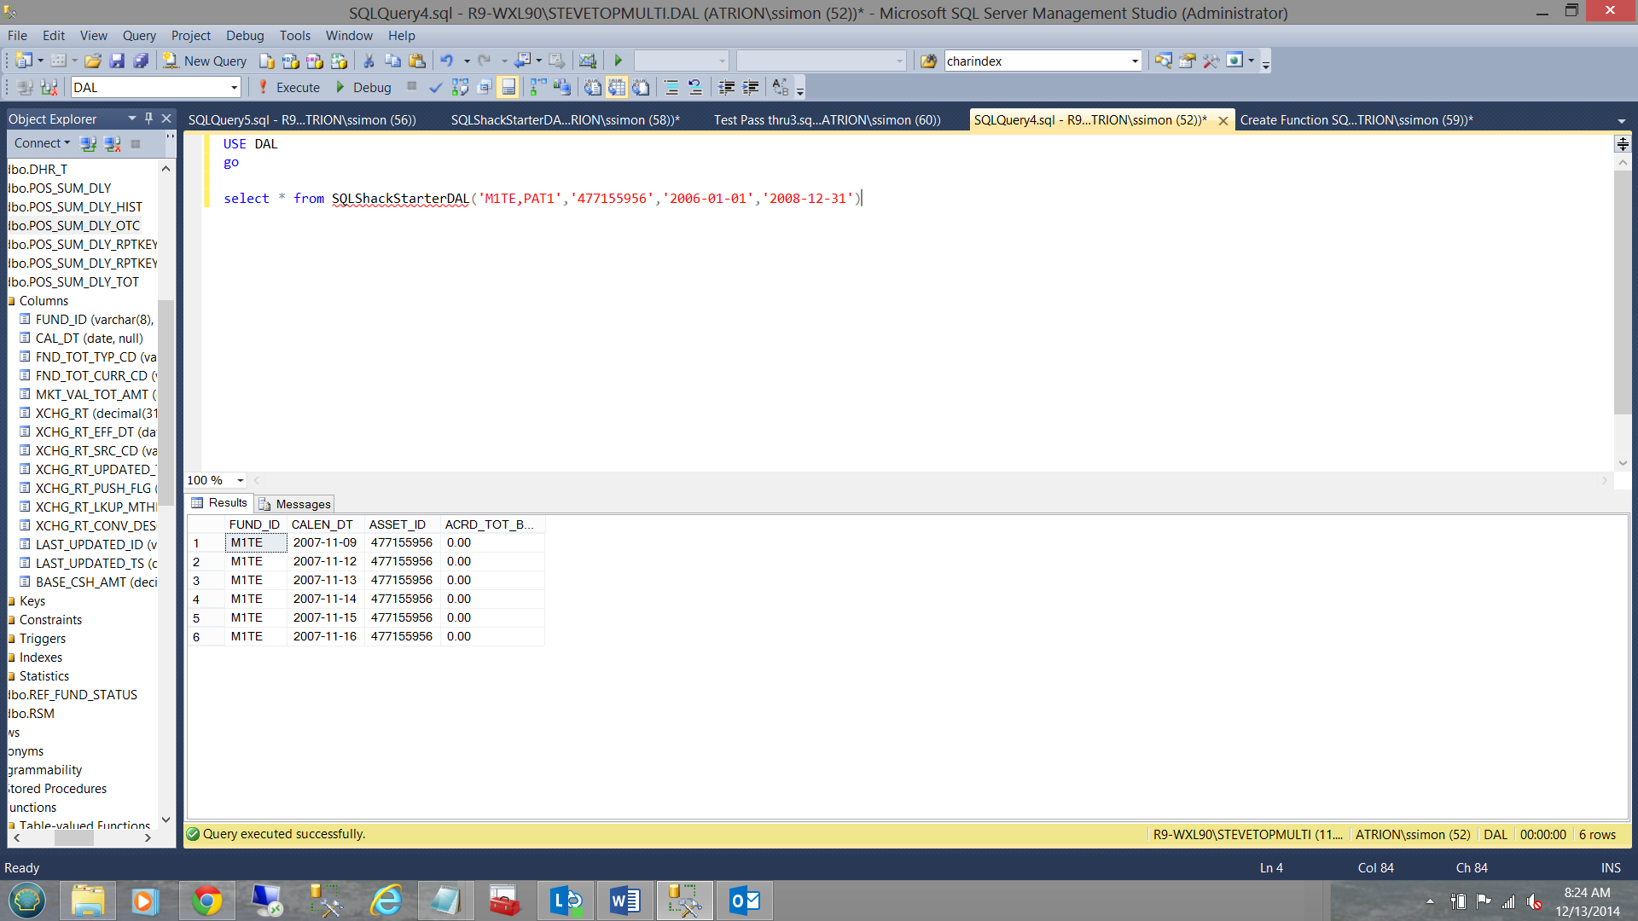Open Google Chrome from the taskbar
This screenshot has height=921, width=1638.
[x=206, y=901]
